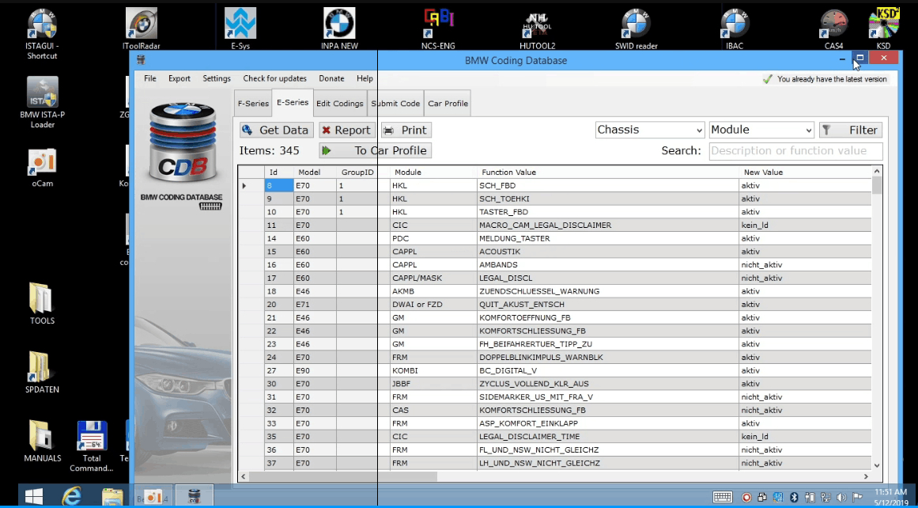Click Internet Explorer in the taskbar
Image resolution: width=918 pixels, height=508 pixels.
(73, 497)
